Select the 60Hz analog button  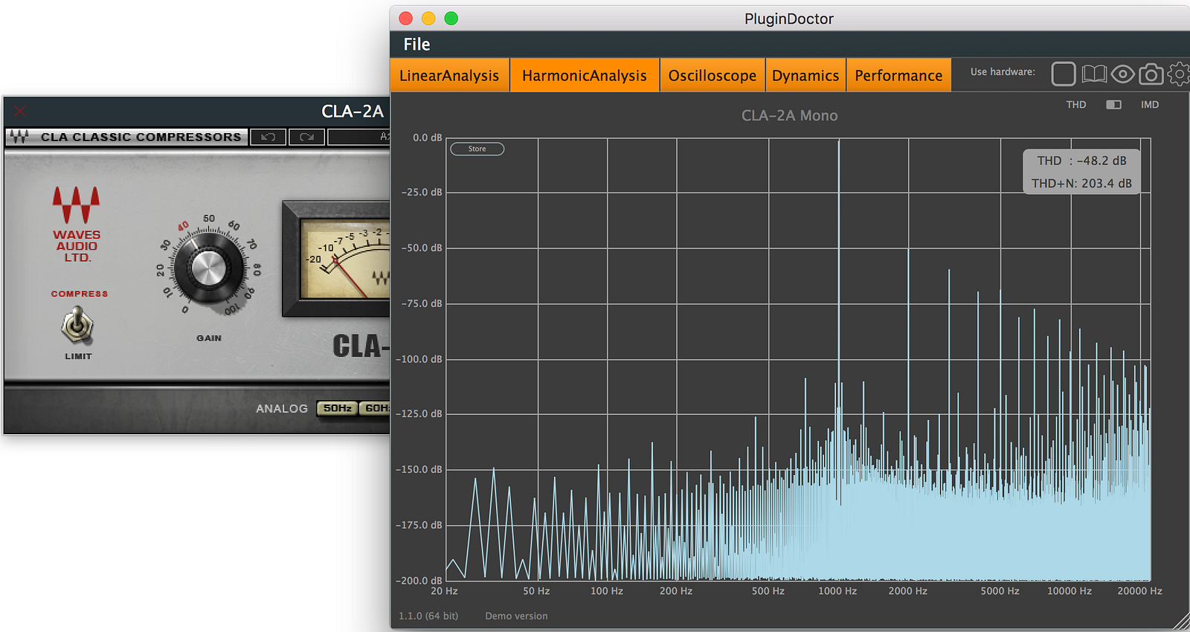tap(376, 408)
